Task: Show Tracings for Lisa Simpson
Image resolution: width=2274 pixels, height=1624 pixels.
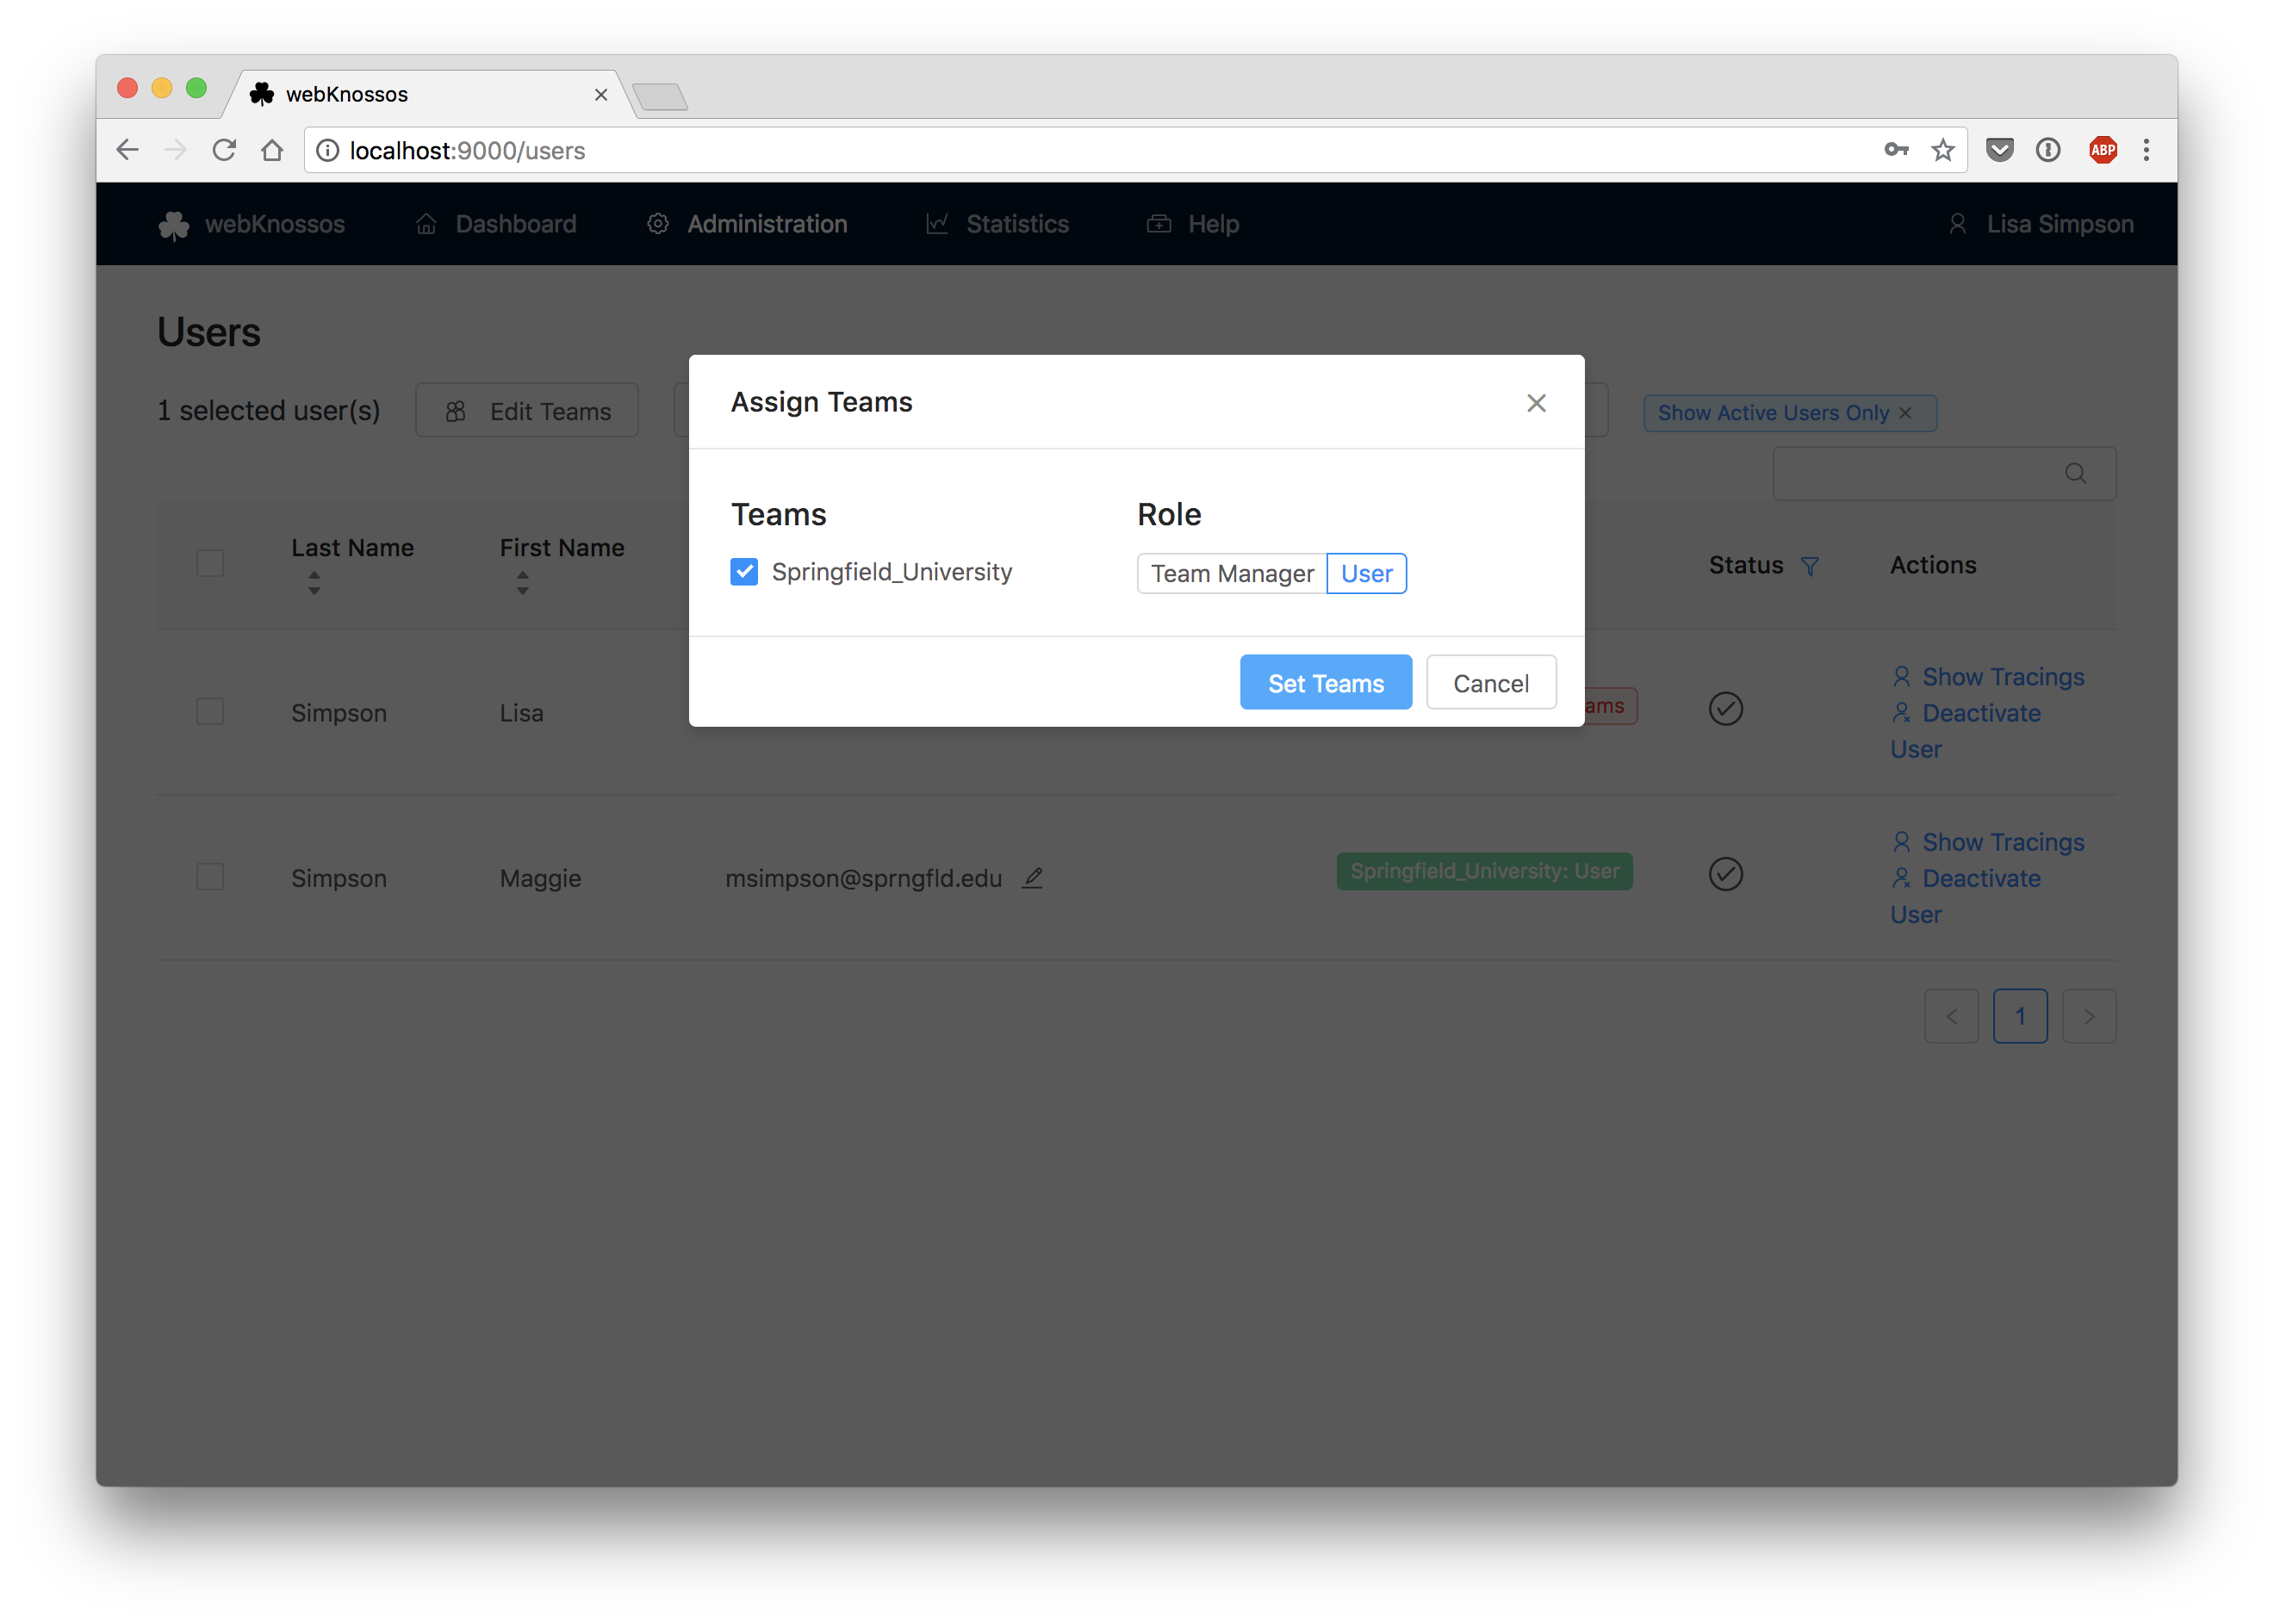Action: pyautogui.click(x=1988, y=677)
